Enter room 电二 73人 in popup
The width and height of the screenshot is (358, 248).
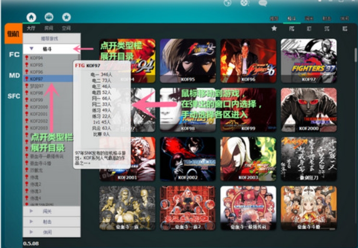(x=101, y=81)
